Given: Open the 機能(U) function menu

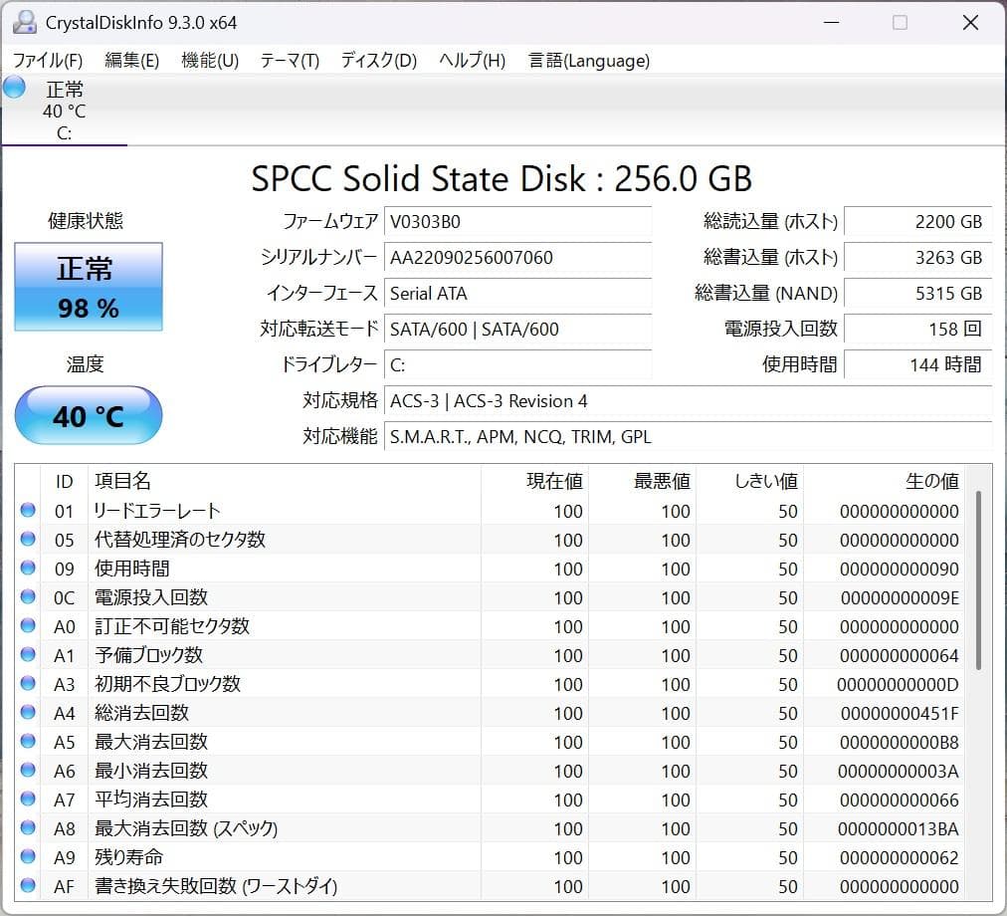Looking at the screenshot, I should pos(210,60).
